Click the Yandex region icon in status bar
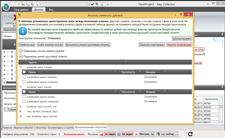225x138 pixels. [x=136, y=134]
